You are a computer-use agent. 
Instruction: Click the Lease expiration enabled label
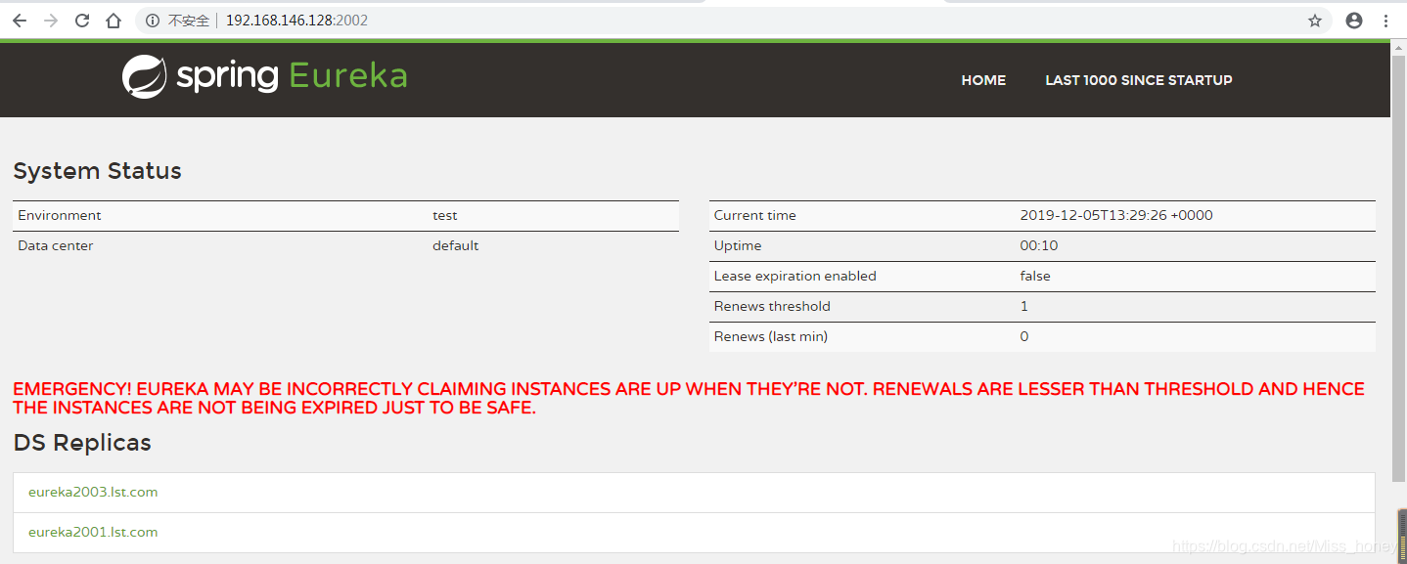pos(795,277)
